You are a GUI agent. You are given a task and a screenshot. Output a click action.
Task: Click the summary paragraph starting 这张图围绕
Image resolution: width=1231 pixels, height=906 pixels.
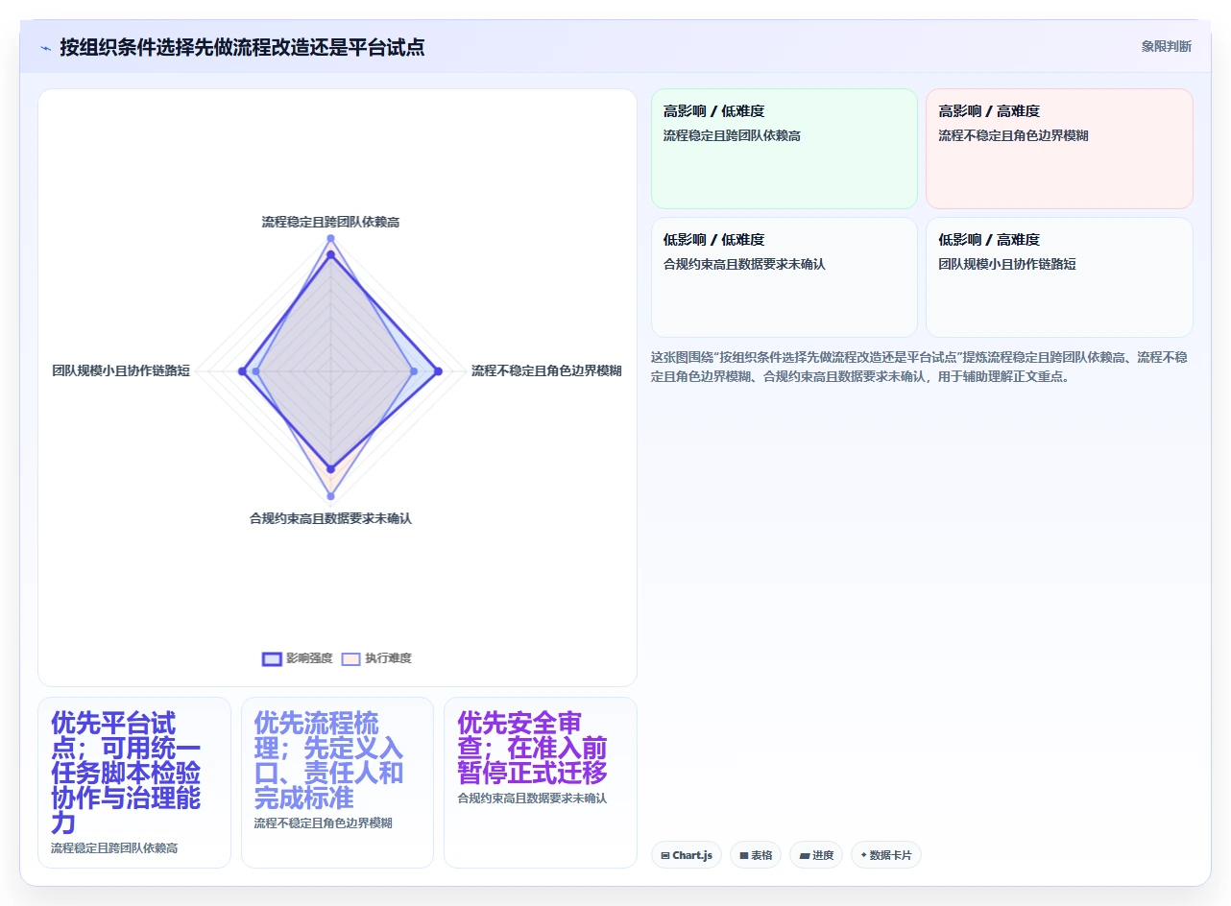[919, 367]
